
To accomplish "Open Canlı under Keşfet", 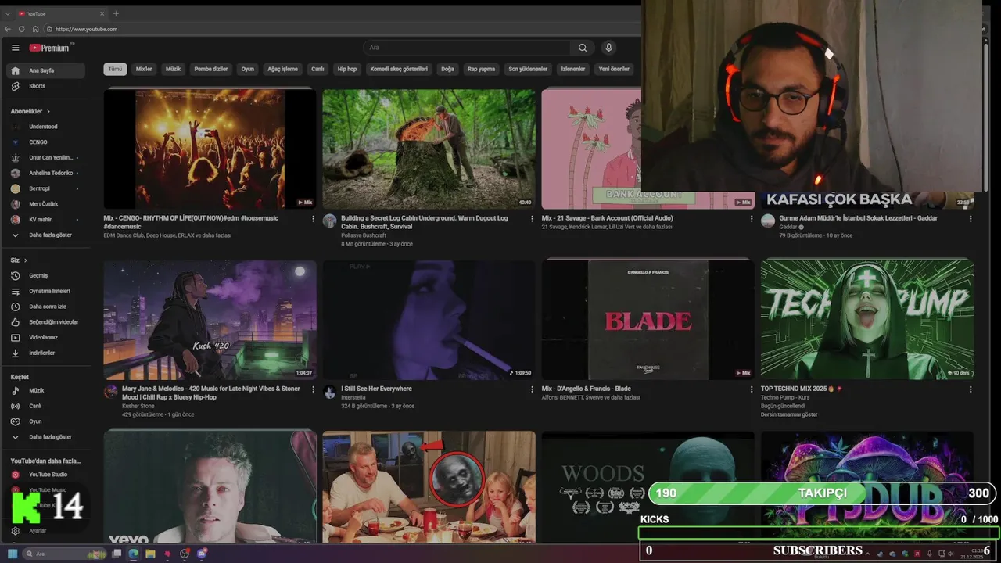I will 45,406.
